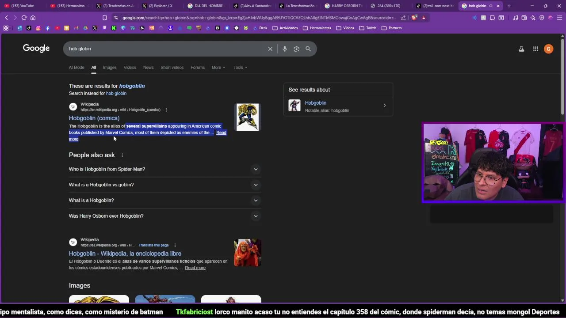Screen dimensions: 566x318
Task: Expand Who is Hobgoblin from Spider-Man?
Action: coord(165,169)
